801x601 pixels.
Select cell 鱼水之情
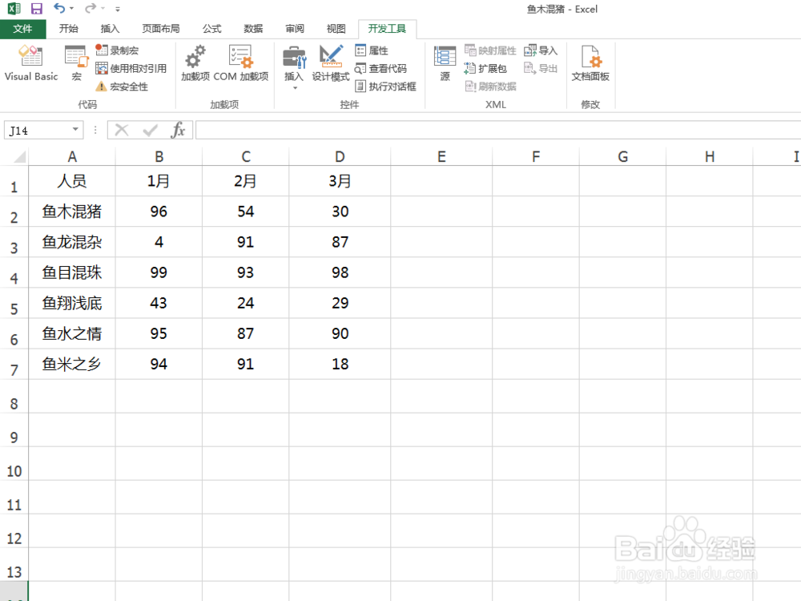point(72,333)
